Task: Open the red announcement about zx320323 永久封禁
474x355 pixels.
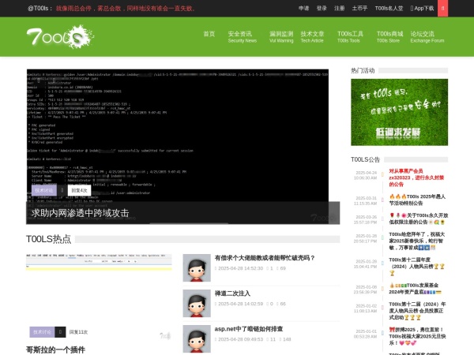Action: tap(416, 177)
